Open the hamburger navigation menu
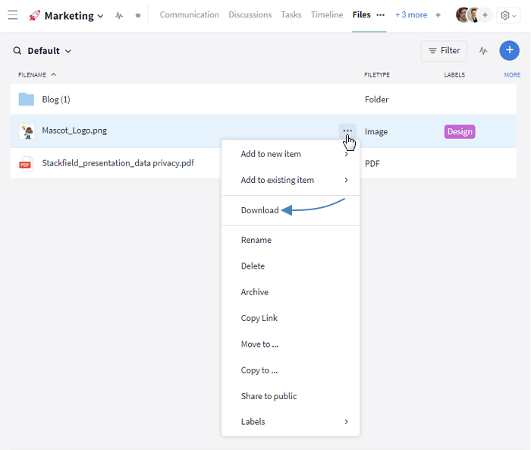This screenshot has height=450, width=531. [13, 15]
